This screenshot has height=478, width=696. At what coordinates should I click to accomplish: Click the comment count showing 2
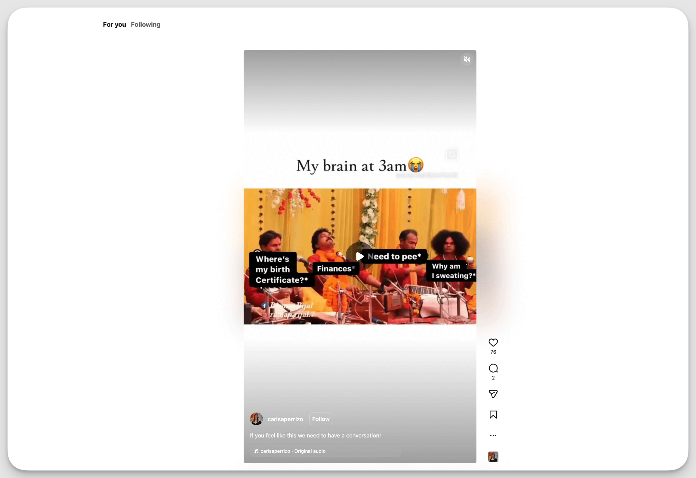tap(493, 378)
